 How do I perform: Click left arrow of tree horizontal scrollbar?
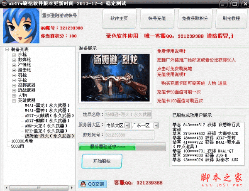7,188
